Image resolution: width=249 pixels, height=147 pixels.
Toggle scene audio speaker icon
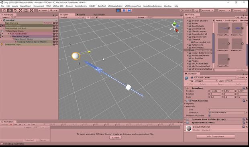pos(92,18)
